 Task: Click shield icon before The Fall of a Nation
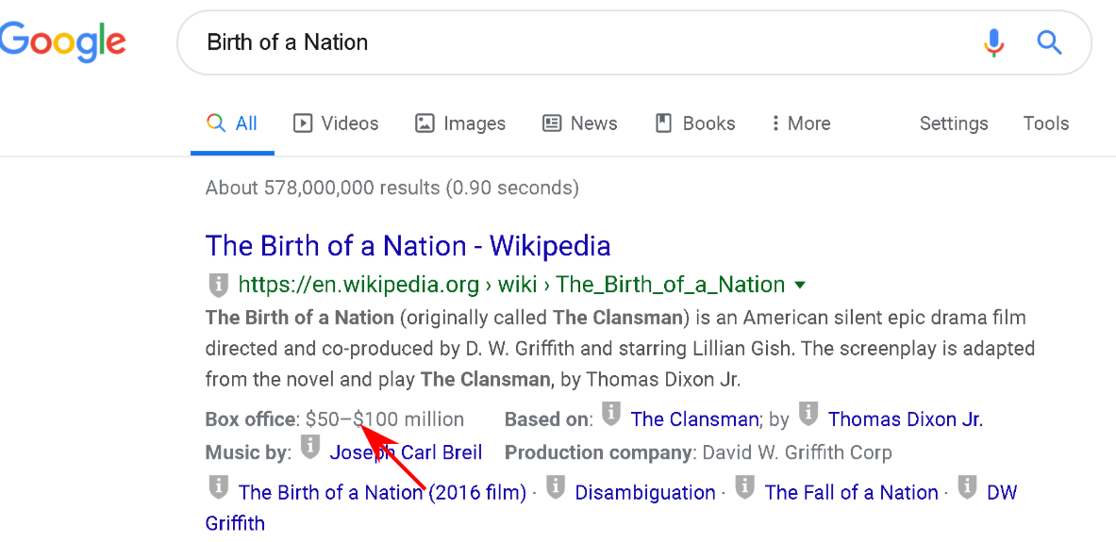tap(745, 488)
